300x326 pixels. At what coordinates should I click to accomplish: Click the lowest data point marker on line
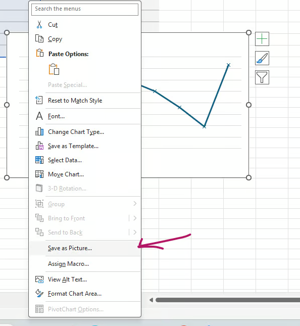(x=204, y=126)
